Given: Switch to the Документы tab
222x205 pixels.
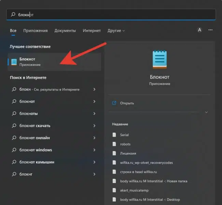Looking at the screenshot, I should click(65, 30).
